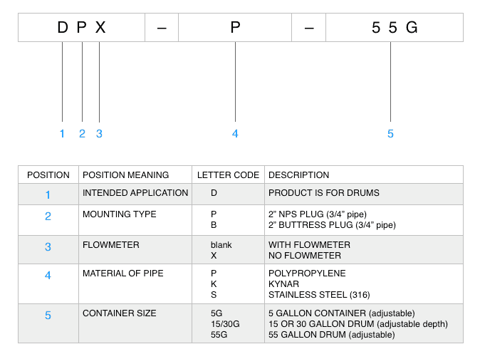Click the DPX model code box
The height and width of the screenshot is (354, 480).
click(x=81, y=28)
